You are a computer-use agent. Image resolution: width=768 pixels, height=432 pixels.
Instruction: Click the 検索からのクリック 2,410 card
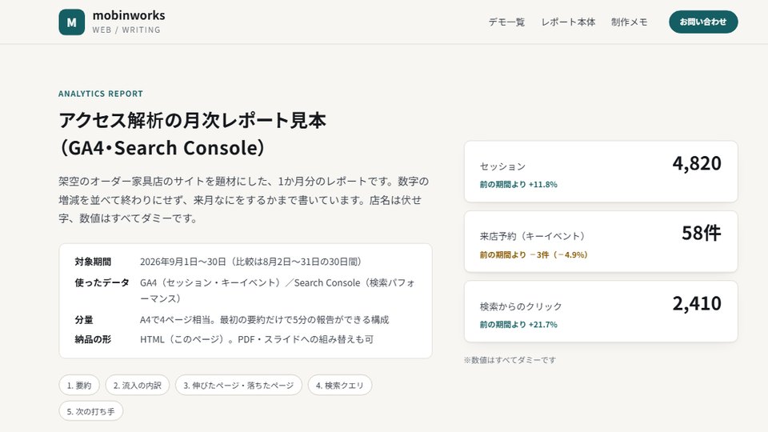pyautogui.click(x=601, y=311)
